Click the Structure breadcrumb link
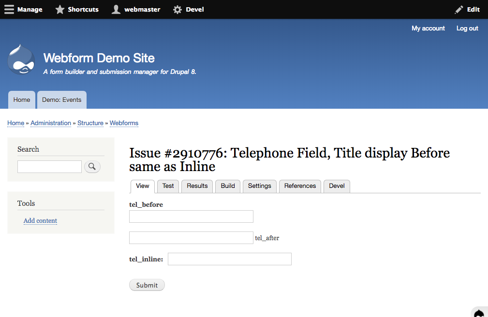This screenshot has height=317, width=488. click(x=90, y=123)
